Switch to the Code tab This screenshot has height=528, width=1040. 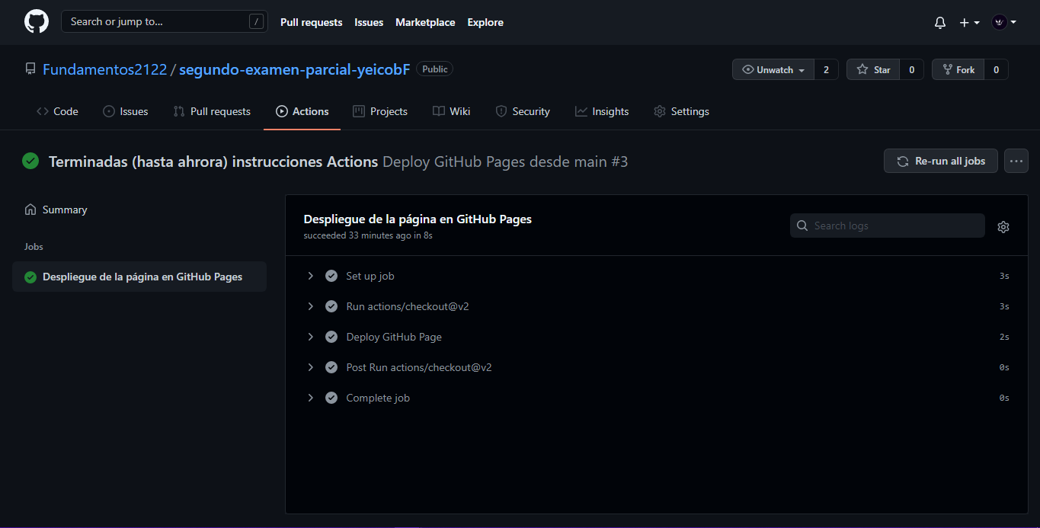click(57, 111)
